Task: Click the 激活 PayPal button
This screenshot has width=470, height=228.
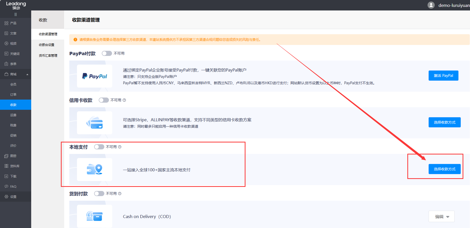Action: click(x=443, y=76)
